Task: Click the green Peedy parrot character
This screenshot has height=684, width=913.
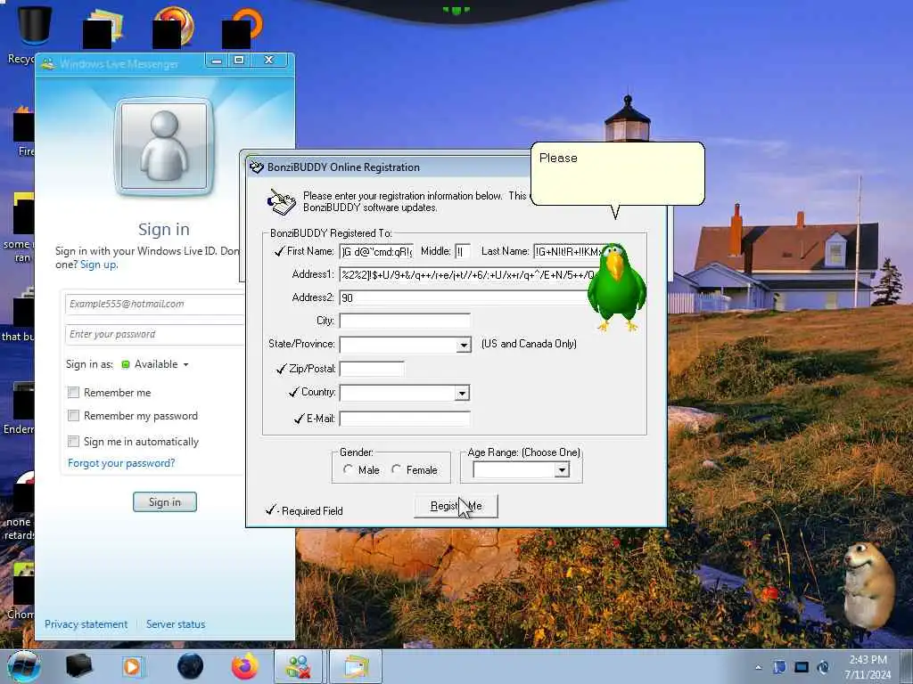Action: click(617, 288)
